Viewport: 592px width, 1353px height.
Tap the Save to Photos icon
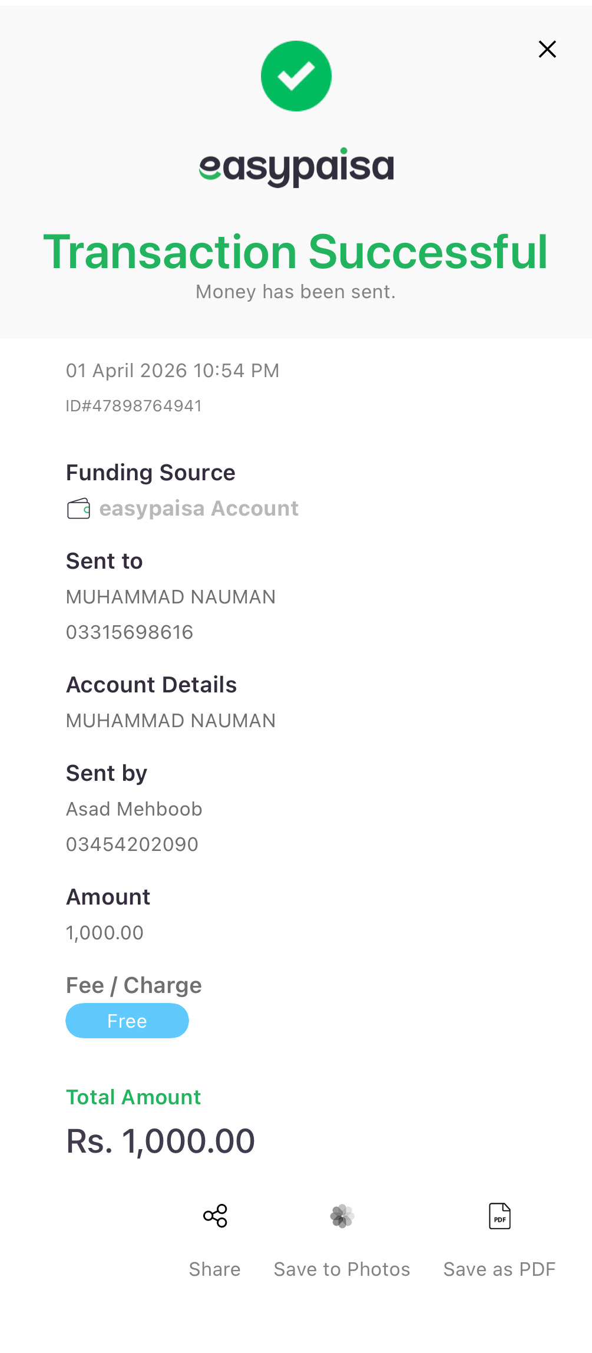click(342, 1216)
